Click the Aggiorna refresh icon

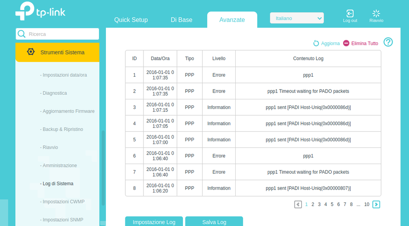pos(316,44)
